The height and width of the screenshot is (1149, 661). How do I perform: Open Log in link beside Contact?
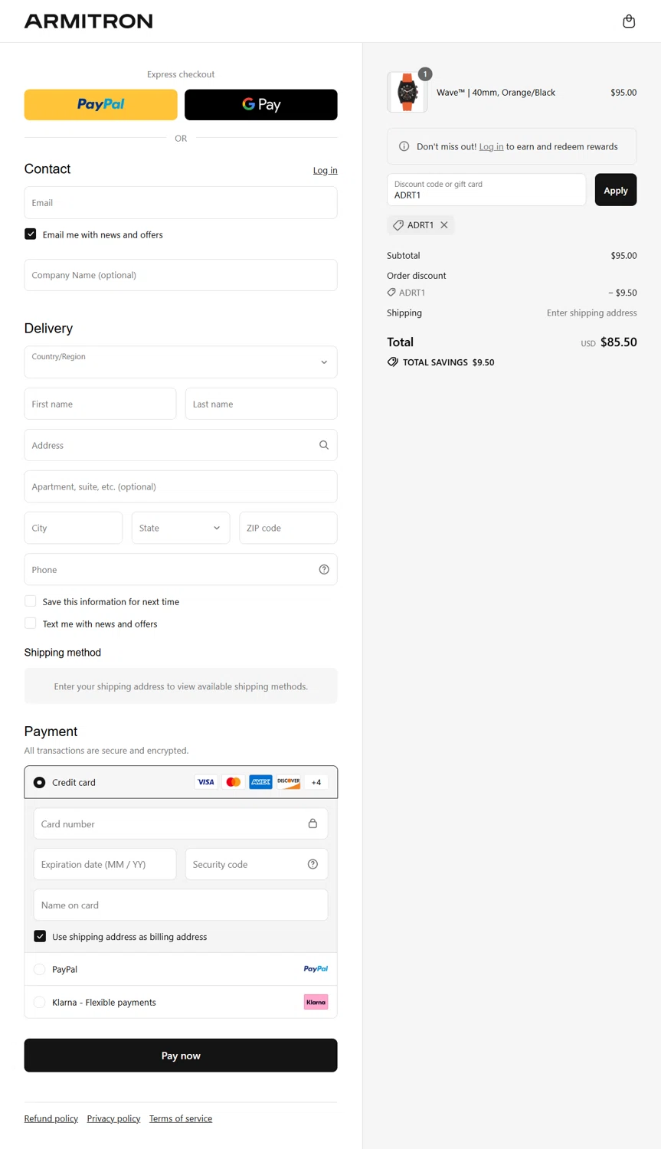(325, 170)
